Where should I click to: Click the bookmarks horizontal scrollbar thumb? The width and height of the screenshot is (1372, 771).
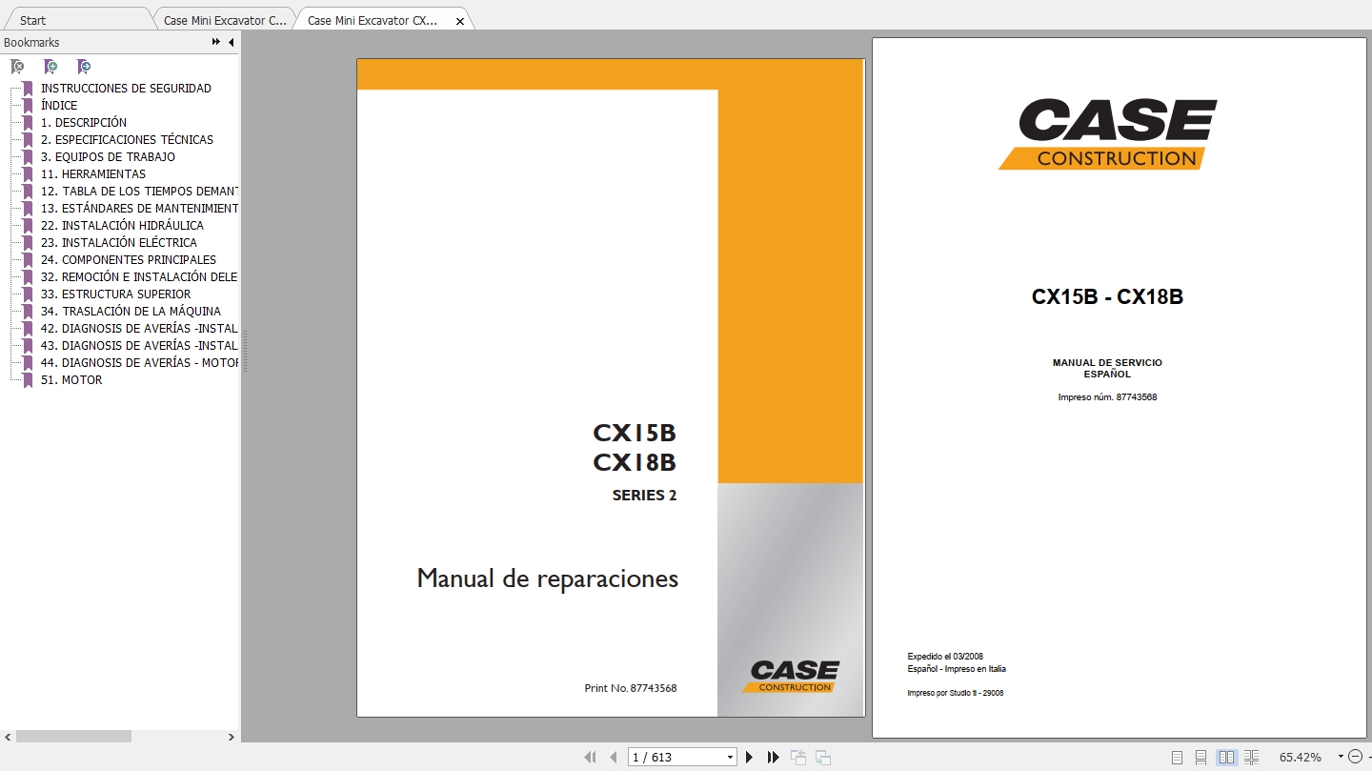pos(73,737)
